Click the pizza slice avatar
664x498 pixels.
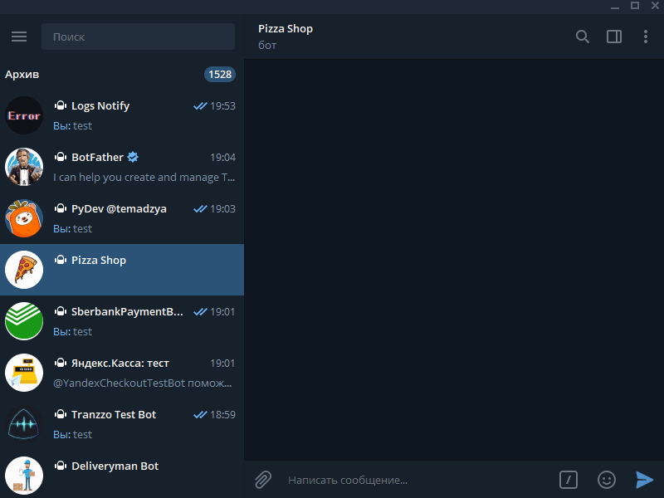click(24, 270)
